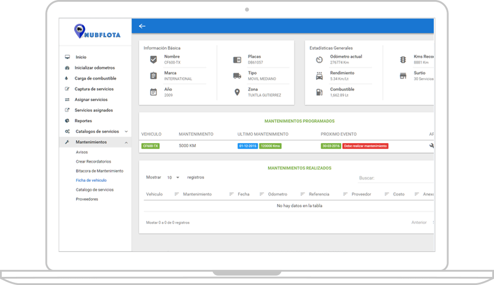Open the Bitacora de Mantenimiento submenu item
Viewport: 494px width, 285px height.
(x=100, y=171)
